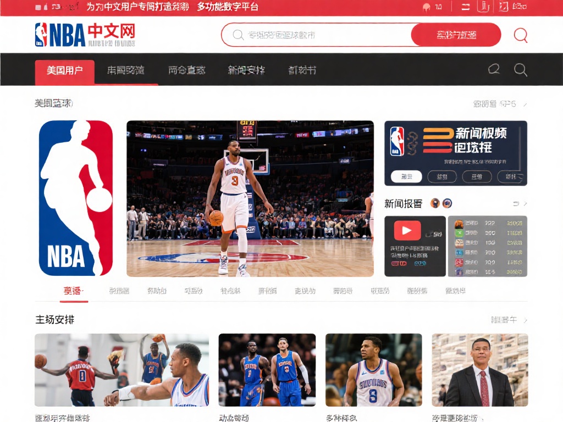Select the first circular avatar beside 新闻报道
Viewport: 563px width, 422px height.
pyautogui.click(x=434, y=203)
